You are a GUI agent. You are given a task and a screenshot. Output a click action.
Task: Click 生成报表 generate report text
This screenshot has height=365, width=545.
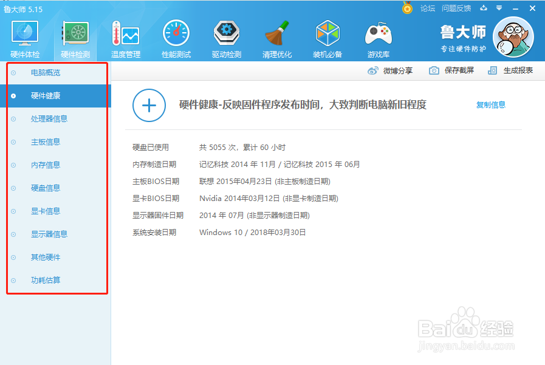click(518, 70)
